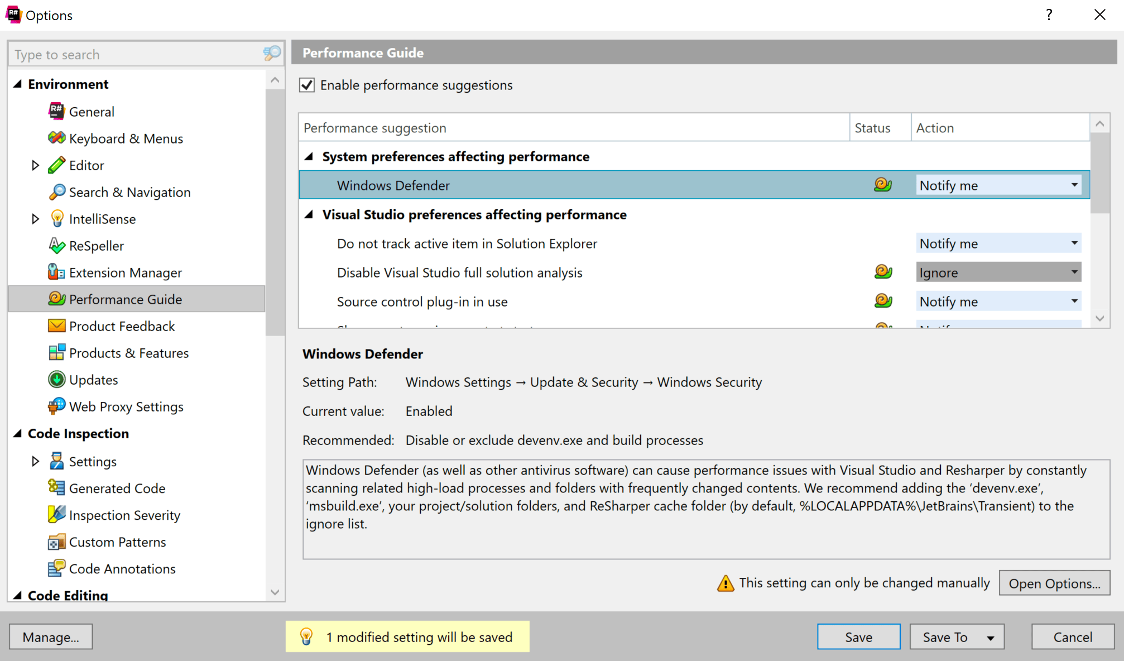Click the General settings R# icon

click(56, 112)
